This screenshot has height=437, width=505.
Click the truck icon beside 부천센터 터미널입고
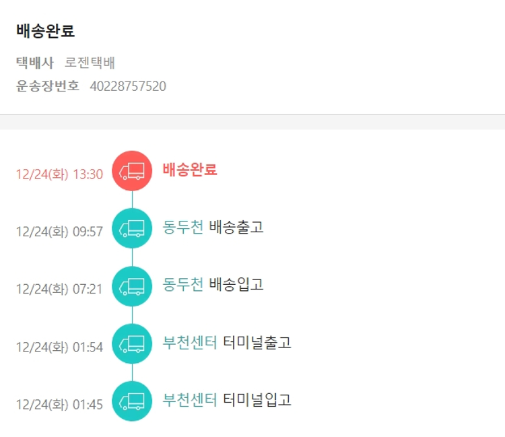[132, 401]
